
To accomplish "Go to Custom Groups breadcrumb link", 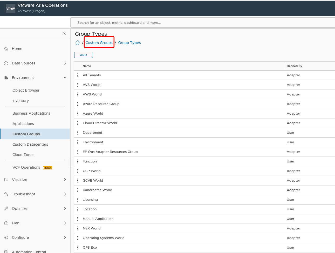I will click(x=99, y=43).
